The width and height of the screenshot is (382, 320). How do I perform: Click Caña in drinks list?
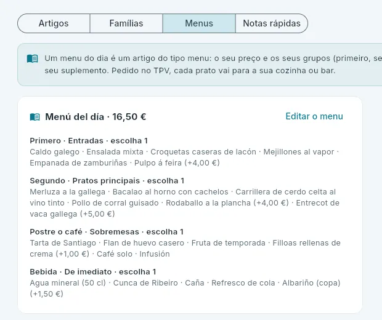pyautogui.click(x=195, y=283)
